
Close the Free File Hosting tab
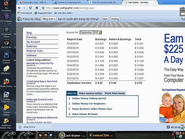click(121, 2)
